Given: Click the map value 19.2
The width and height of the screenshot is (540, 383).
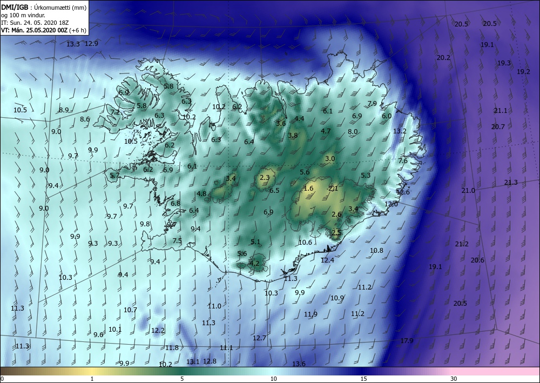Looking at the screenshot, I should click(523, 72).
